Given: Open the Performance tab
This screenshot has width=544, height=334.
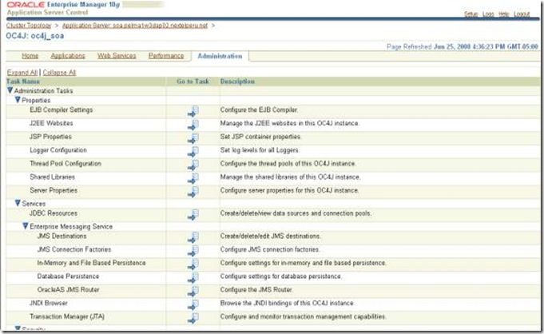Looking at the screenshot, I should 166,56.
